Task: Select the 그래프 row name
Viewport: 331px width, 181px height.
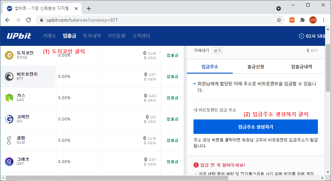Action: [x=23, y=159]
